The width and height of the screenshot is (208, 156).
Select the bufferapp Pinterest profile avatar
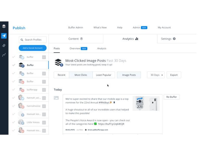[21, 90]
